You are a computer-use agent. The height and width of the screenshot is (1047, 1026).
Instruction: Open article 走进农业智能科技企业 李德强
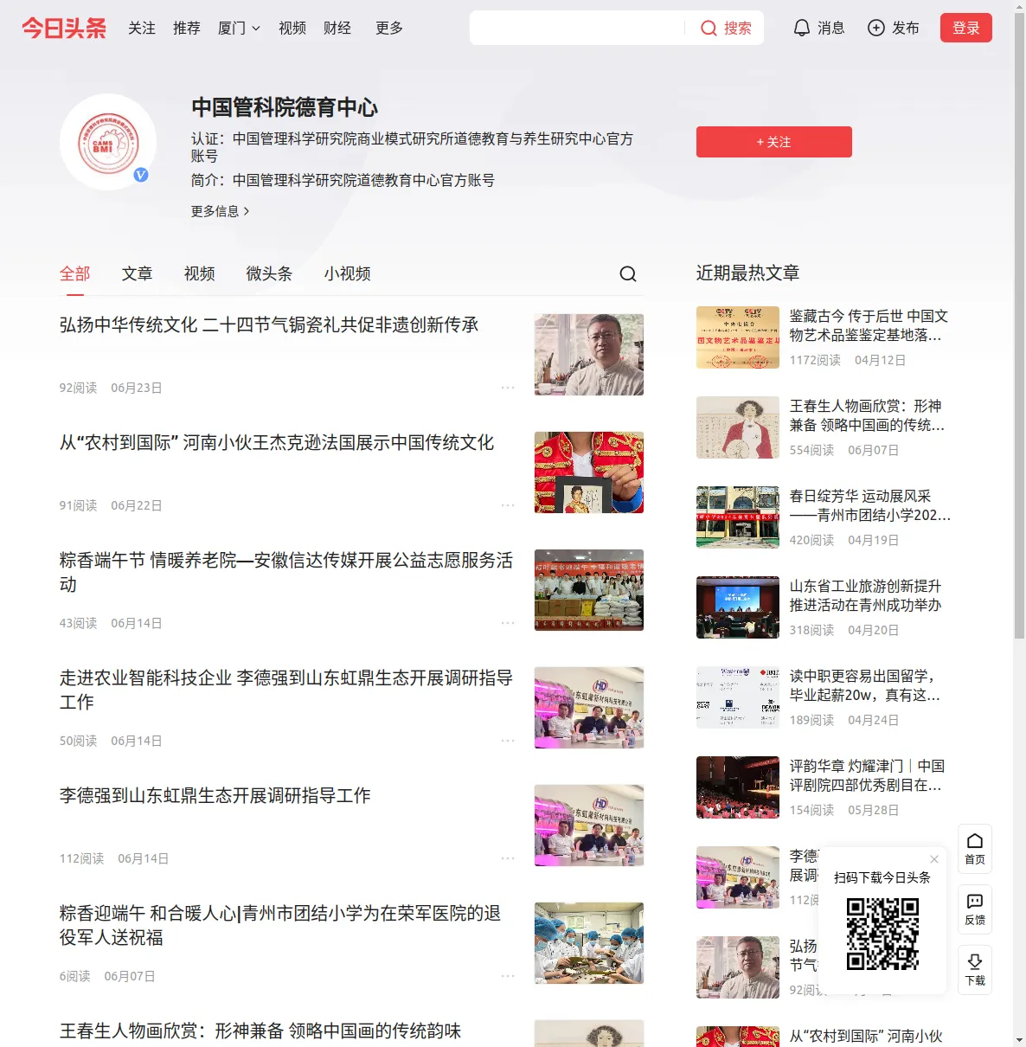[286, 691]
